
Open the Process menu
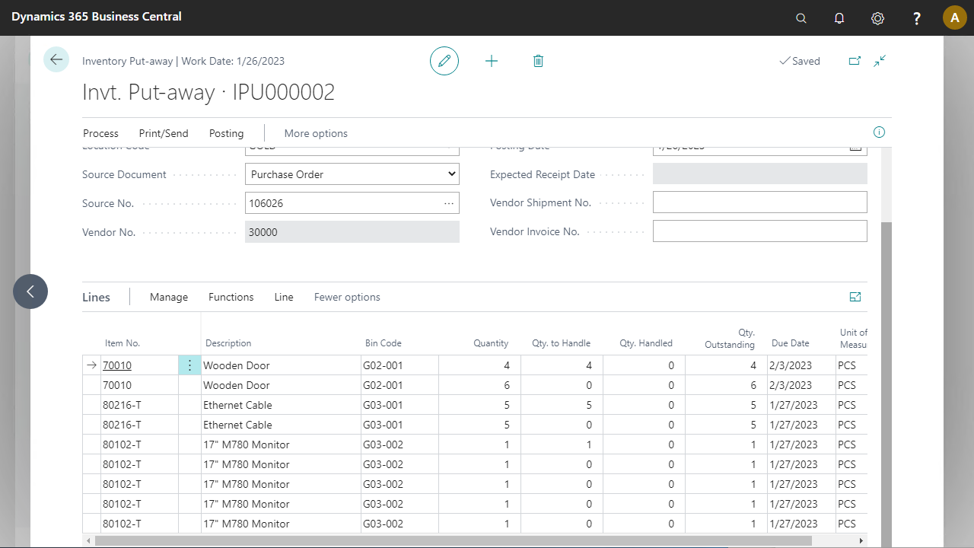click(100, 133)
